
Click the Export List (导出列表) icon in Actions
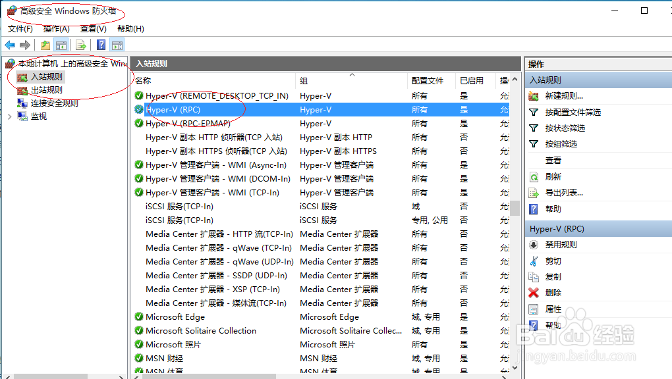pyautogui.click(x=534, y=193)
